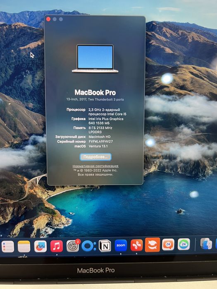Screen dimensions: 217x289
Task: Close the About This Mac window
Action: [48, 19]
